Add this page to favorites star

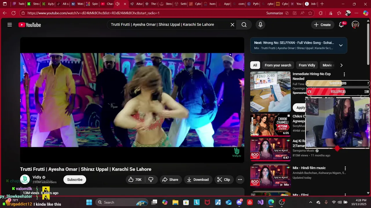(310, 13)
